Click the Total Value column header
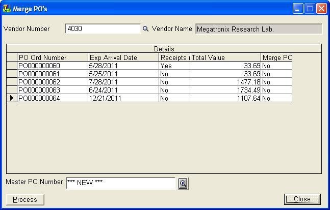The height and width of the screenshot is (210, 330). [x=225, y=57]
